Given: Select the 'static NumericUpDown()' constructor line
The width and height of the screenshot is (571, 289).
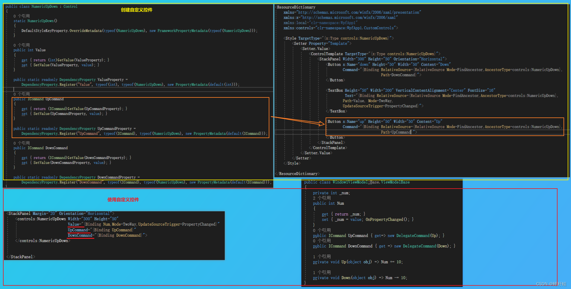Looking at the screenshot, I should coord(35,21).
